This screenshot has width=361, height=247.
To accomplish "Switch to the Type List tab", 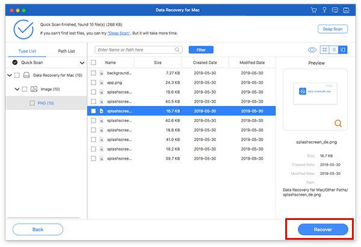I will click(x=27, y=51).
